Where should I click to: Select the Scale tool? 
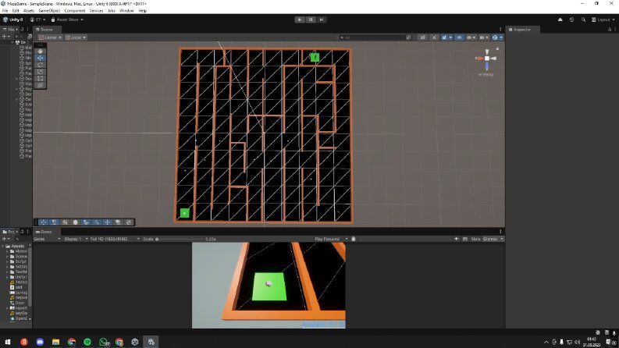click(x=41, y=72)
